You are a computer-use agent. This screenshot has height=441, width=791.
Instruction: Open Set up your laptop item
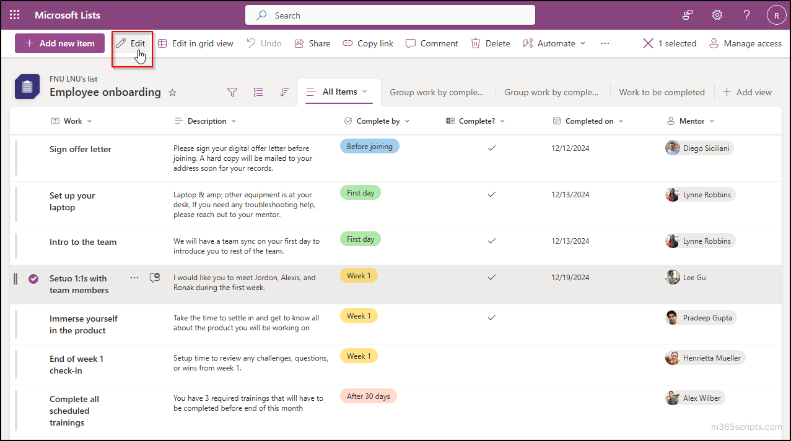pyautogui.click(x=72, y=202)
